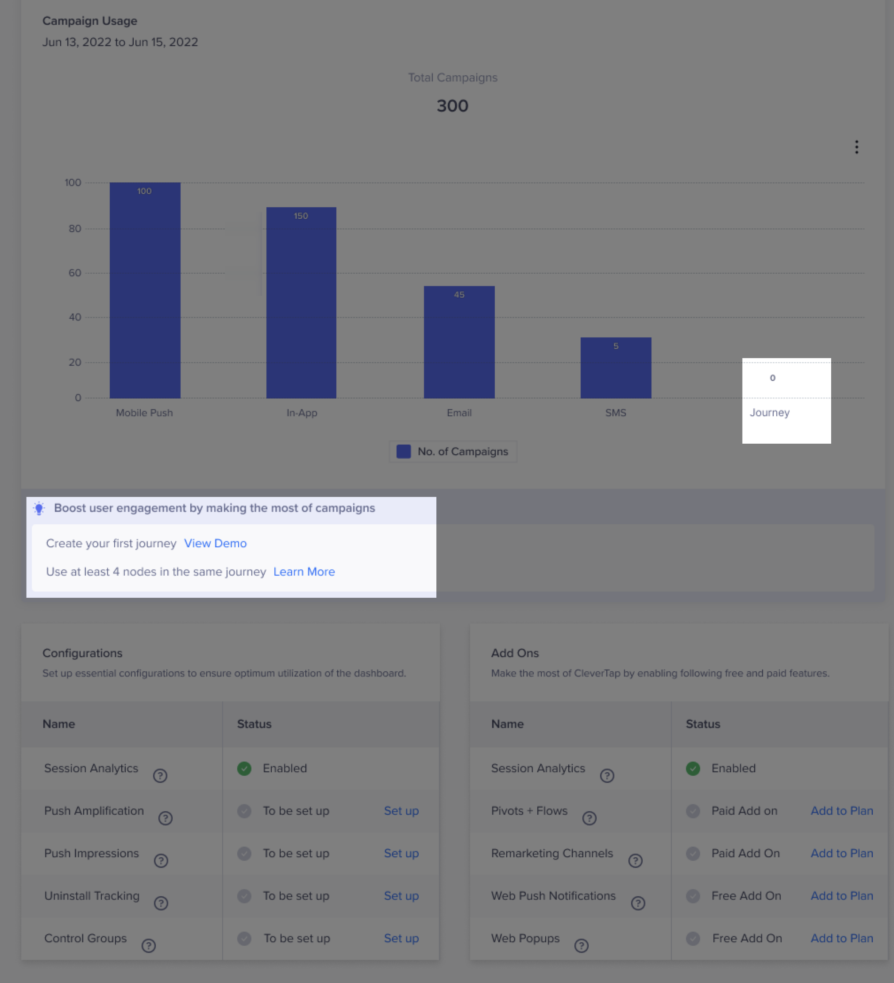Click grey status check for Pivots + Flows
Image resolution: width=894 pixels, height=983 pixels.
(x=693, y=811)
